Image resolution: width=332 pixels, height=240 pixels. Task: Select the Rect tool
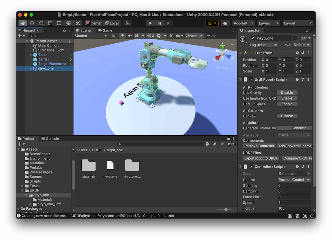pyautogui.click(x=59, y=23)
